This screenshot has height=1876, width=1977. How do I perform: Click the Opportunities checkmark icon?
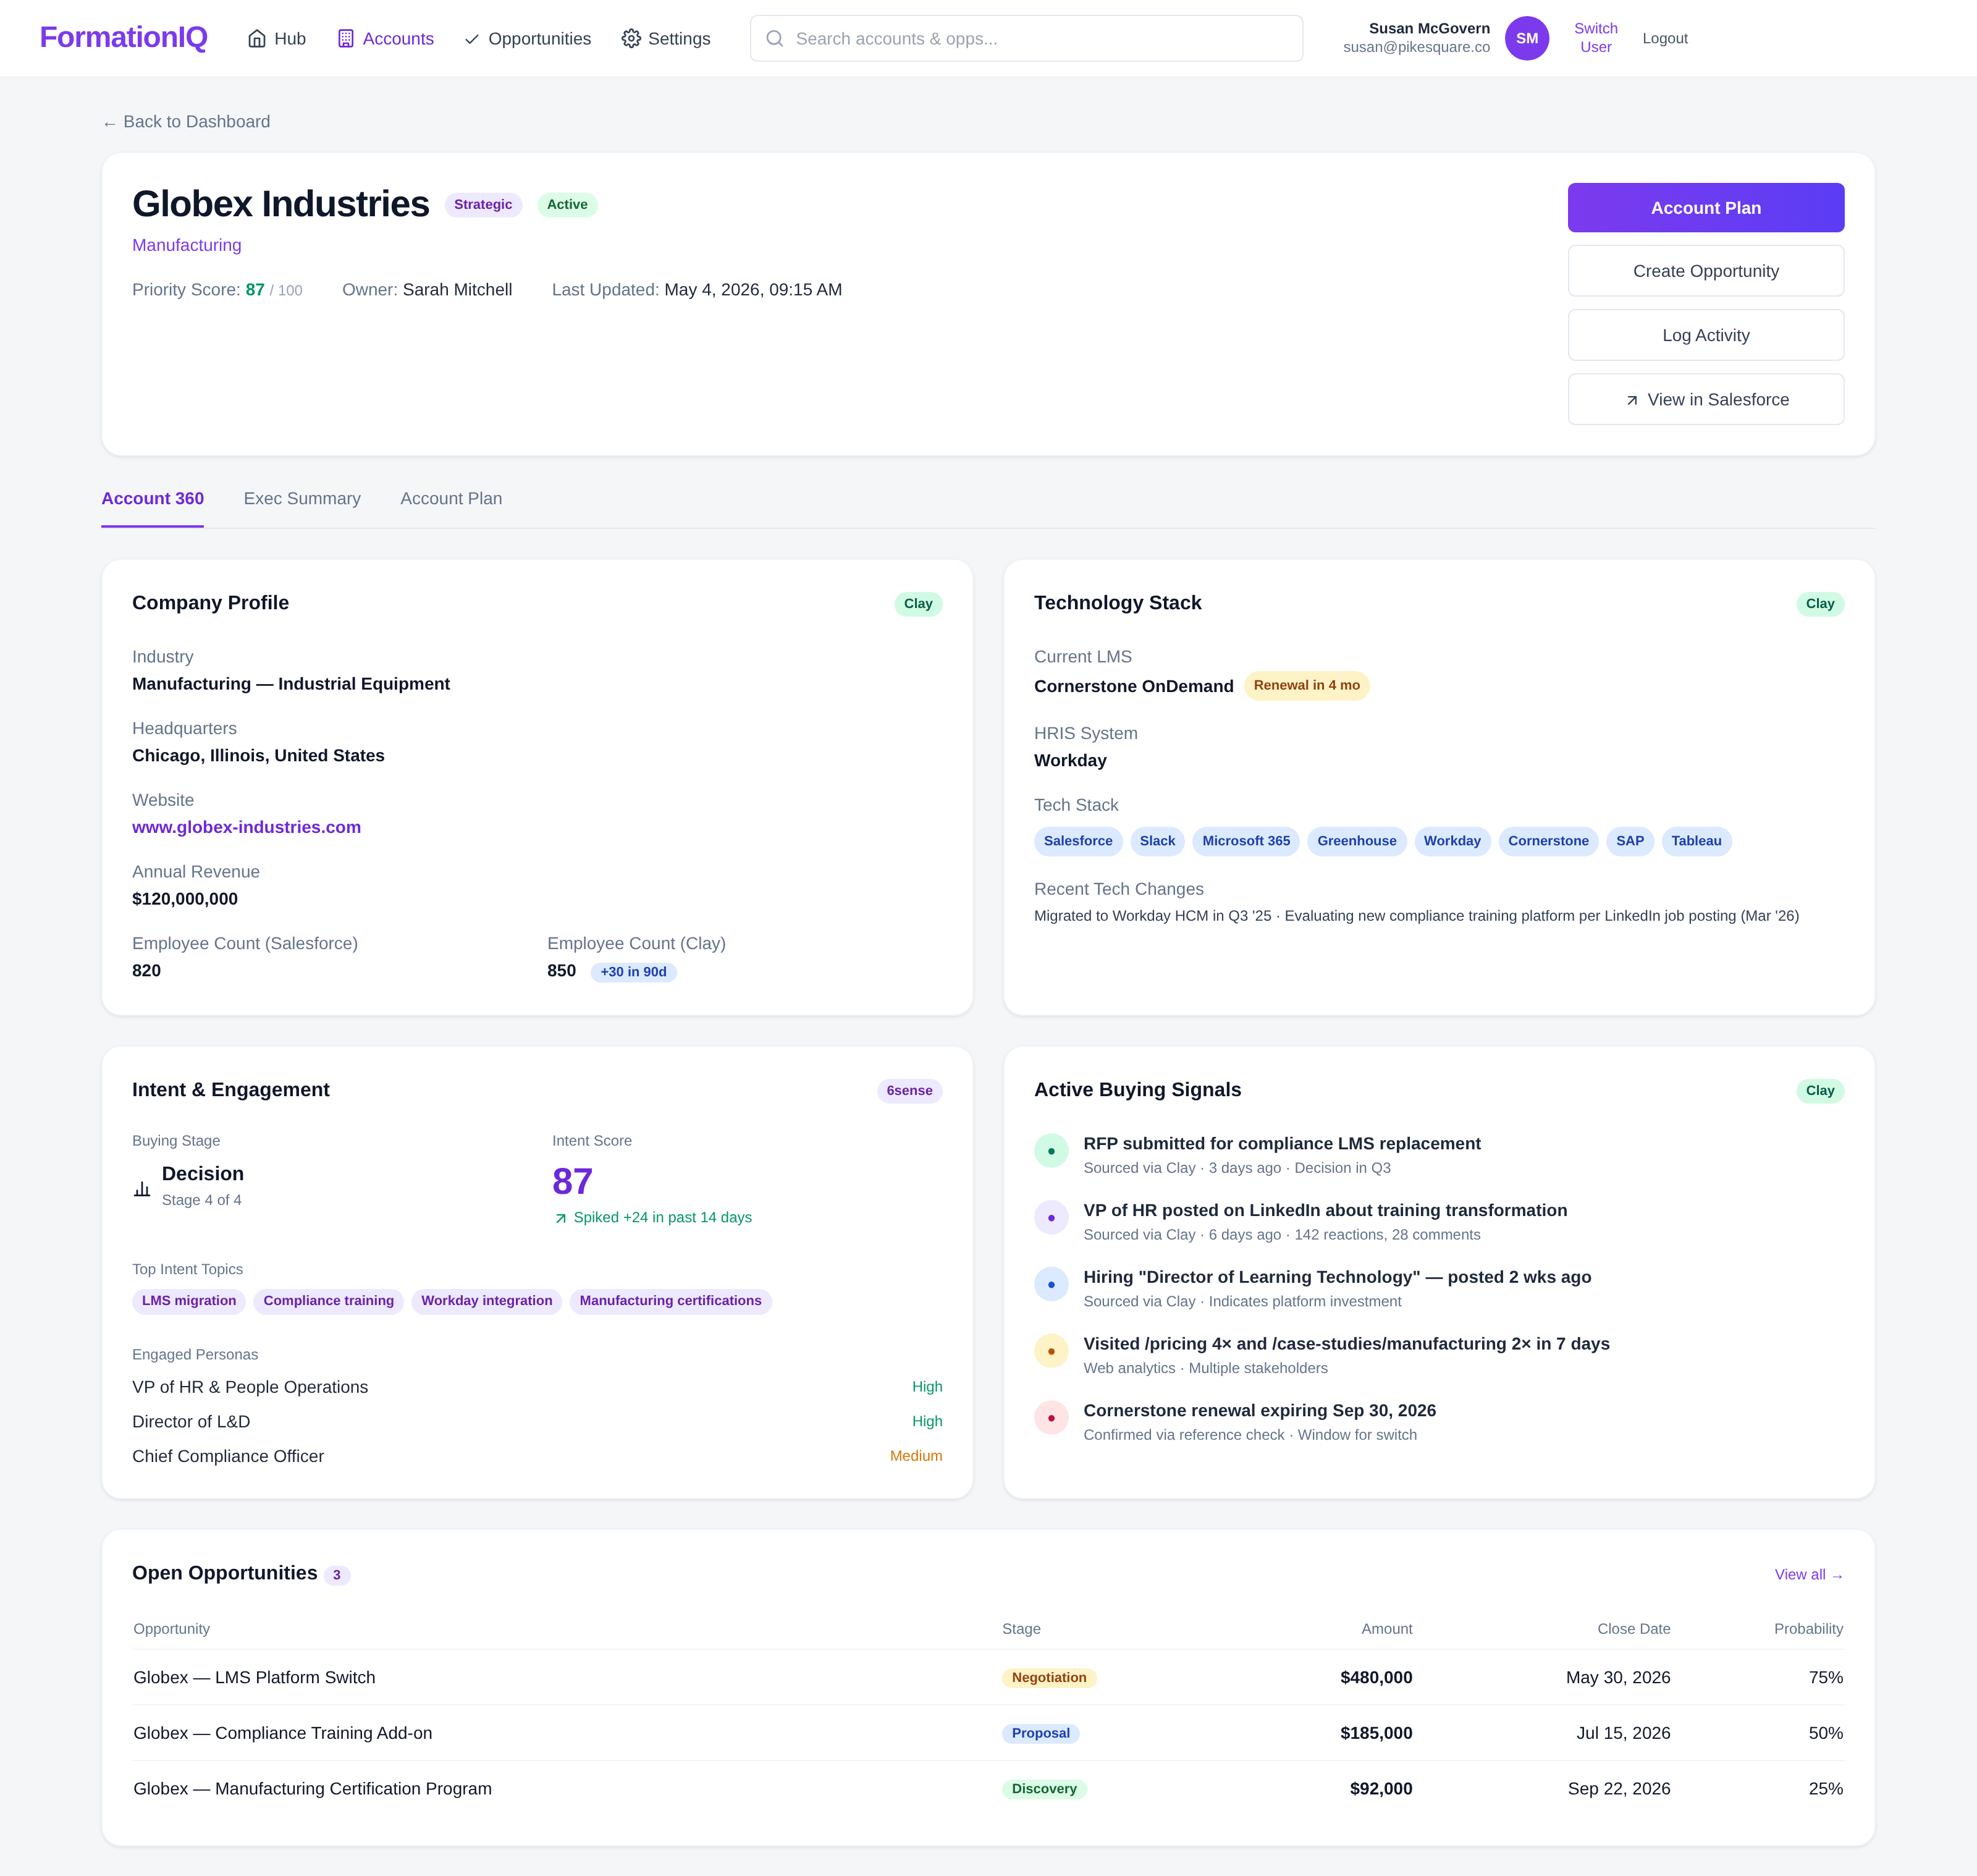tap(472, 39)
